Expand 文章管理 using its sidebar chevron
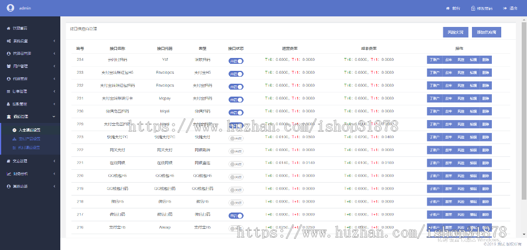 [54, 161]
